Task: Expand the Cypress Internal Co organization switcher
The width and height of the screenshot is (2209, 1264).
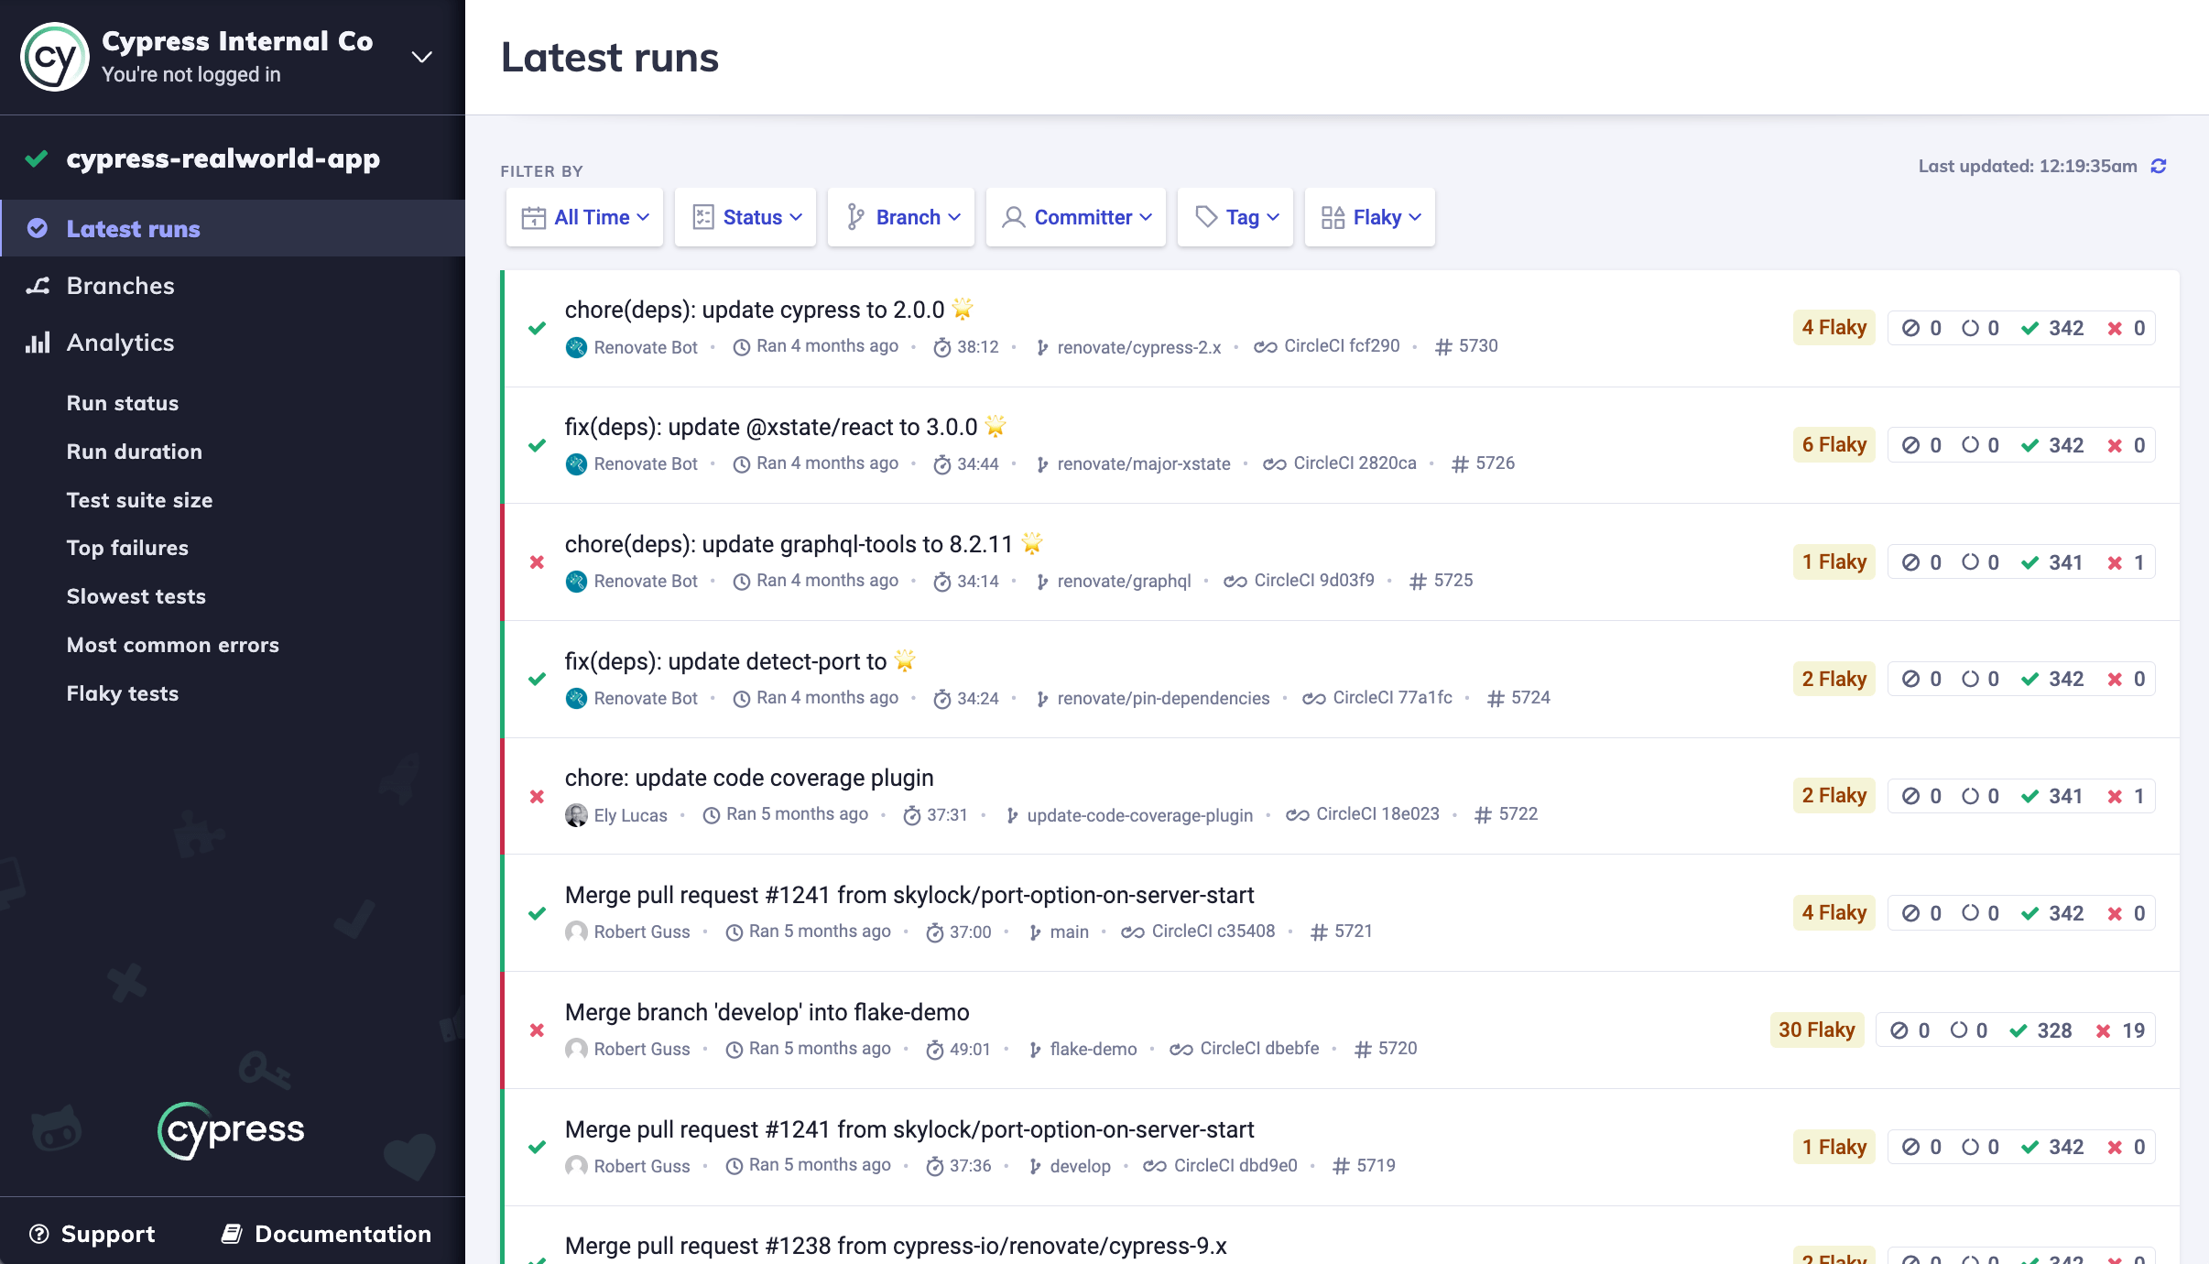Action: [x=420, y=57]
